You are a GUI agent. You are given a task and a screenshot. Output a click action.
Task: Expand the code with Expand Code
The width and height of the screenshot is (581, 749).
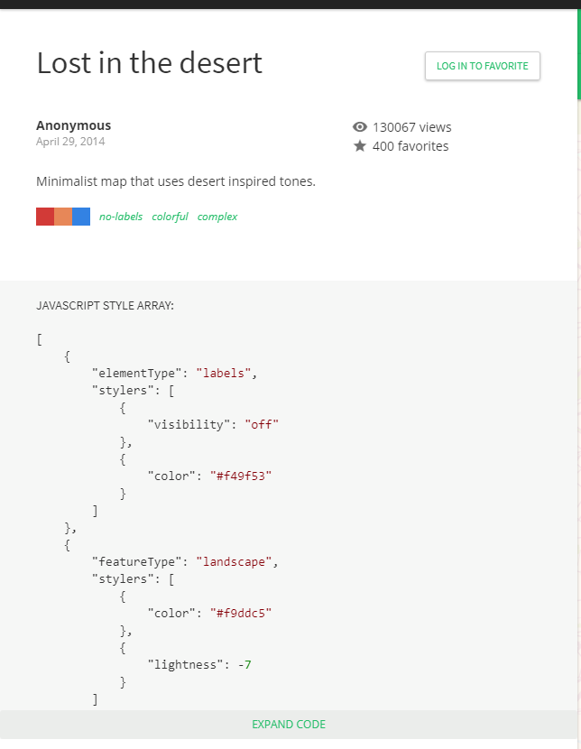pyautogui.click(x=289, y=725)
